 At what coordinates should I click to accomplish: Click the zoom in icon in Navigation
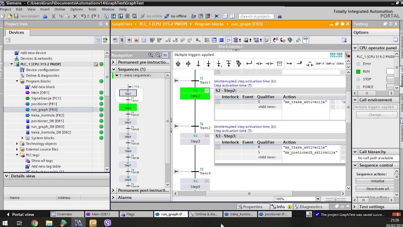(150, 55)
